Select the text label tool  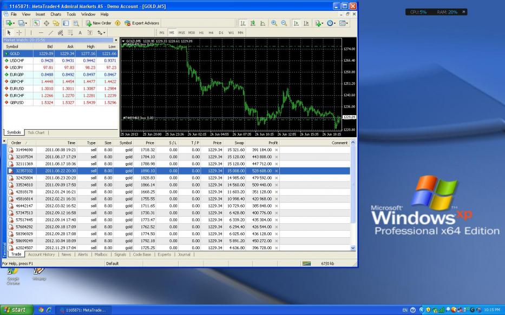click(x=90, y=33)
